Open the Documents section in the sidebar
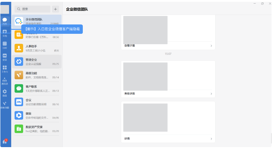The image size is (273, 150). click(5, 33)
